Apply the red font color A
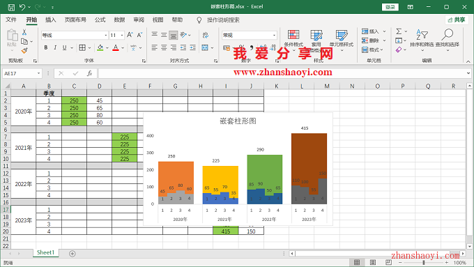 coord(116,47)
